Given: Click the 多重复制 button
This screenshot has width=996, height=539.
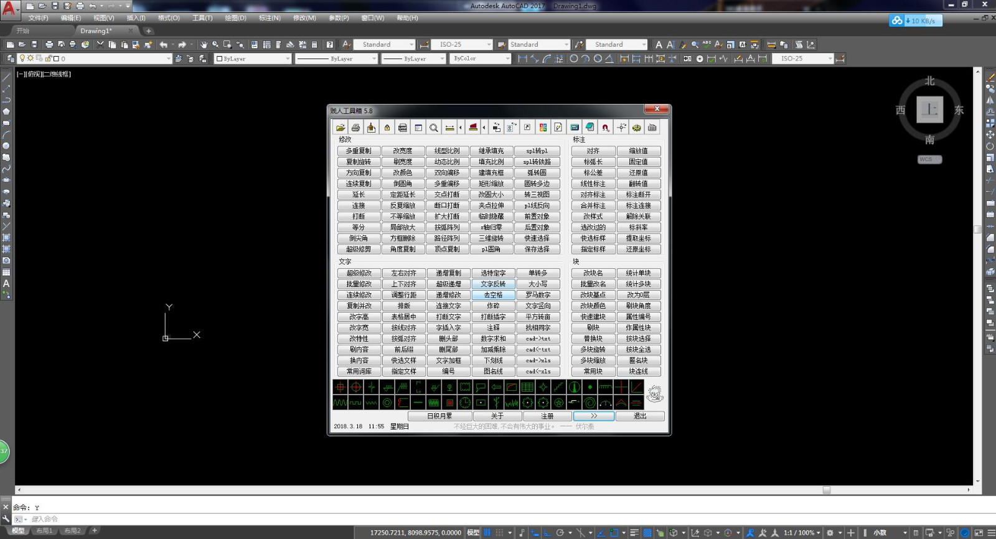Looking at the screenshot, I should click(359, 151).
